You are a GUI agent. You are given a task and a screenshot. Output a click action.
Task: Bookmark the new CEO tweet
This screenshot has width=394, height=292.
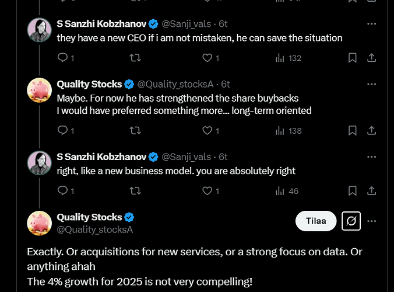tap(352, 58)
